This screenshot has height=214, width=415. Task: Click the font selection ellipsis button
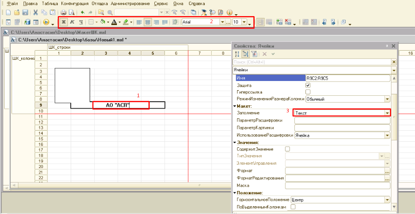[x=228, y=23]
